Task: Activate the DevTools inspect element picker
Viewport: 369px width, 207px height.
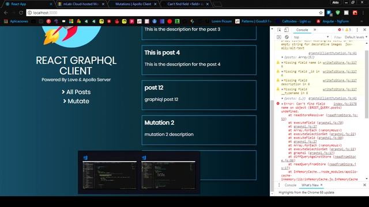Action: tap(279, 30)
